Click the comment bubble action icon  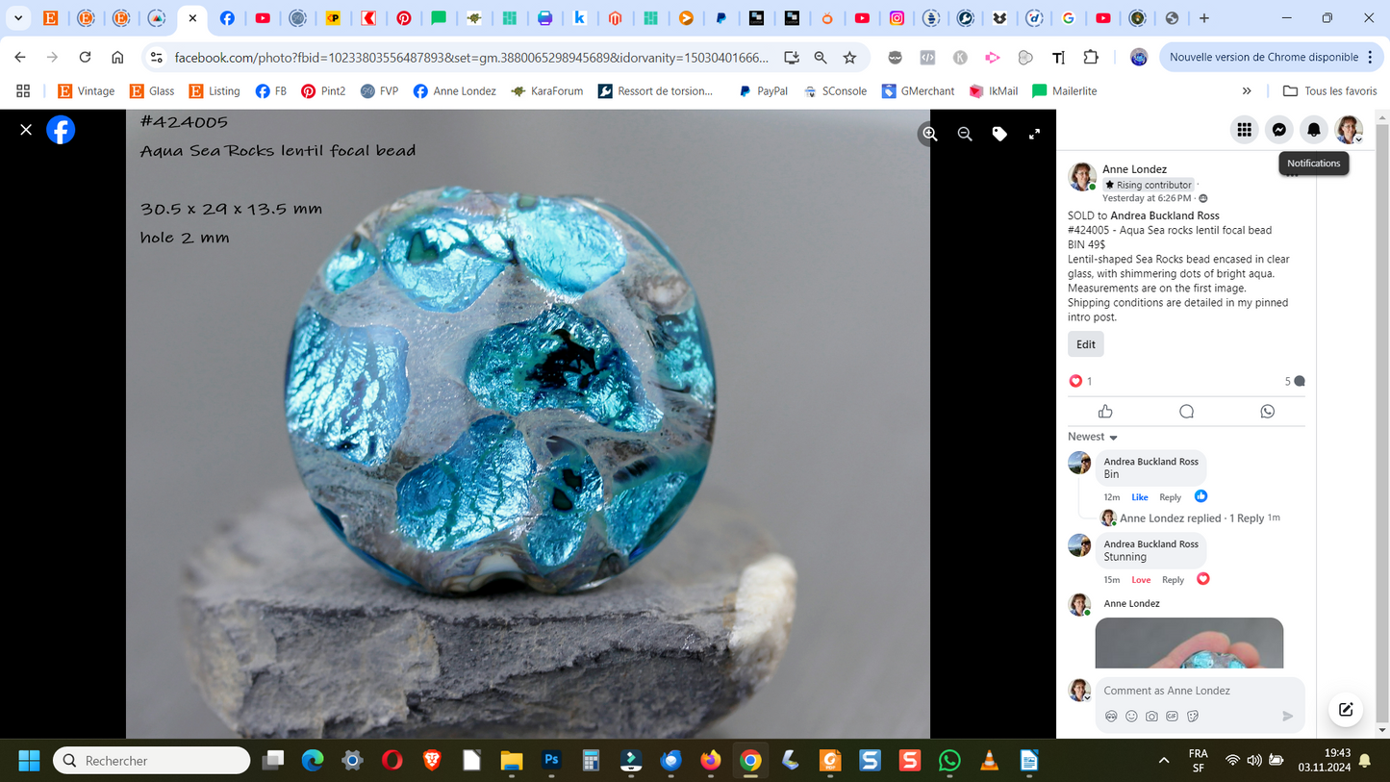click(1186, 412)
